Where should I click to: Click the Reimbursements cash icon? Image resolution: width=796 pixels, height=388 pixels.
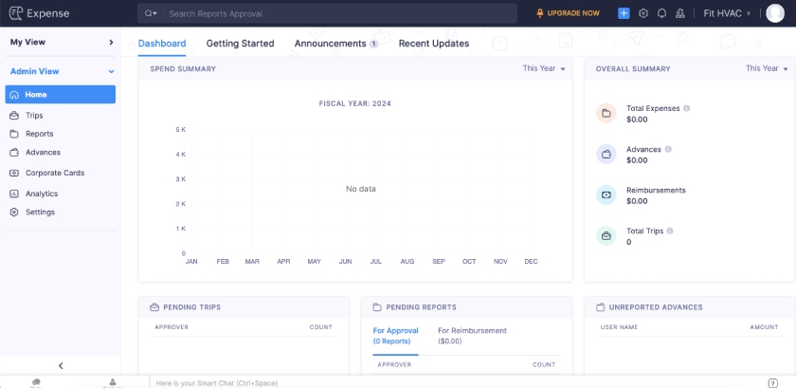tap(606, 194)
